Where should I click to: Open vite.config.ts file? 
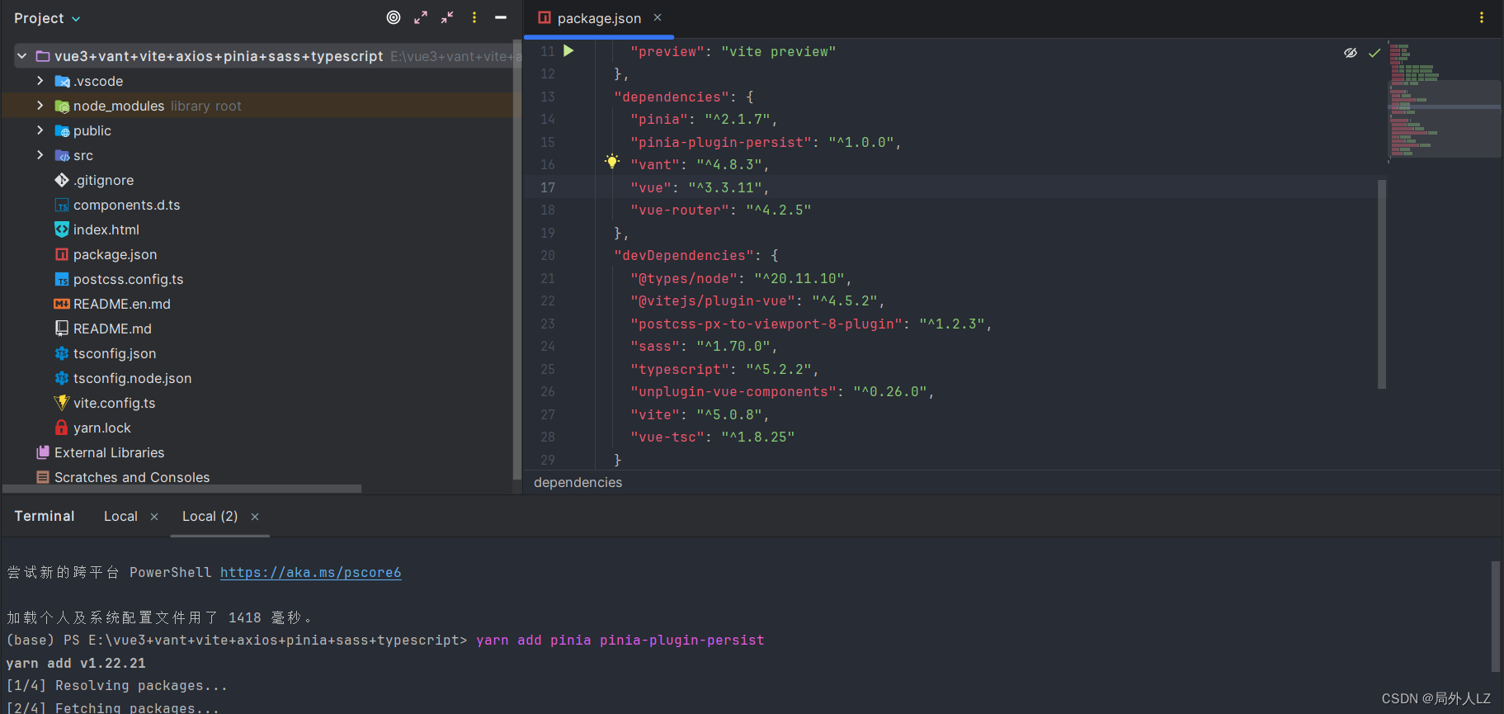114,403
